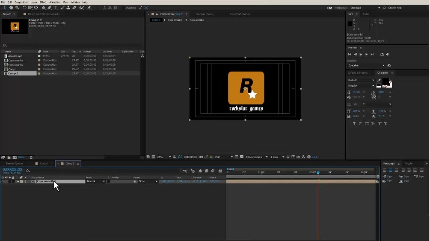
Task: Toggle mask and shape path visibility
Action: coord(180,157)
